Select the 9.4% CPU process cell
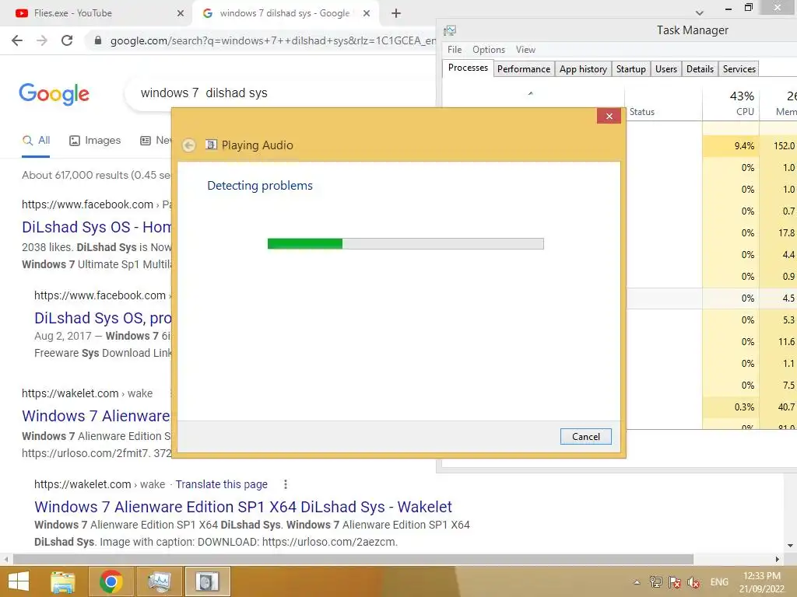The width and height of the screenshot is (797, 597). (x=731, y=145)
